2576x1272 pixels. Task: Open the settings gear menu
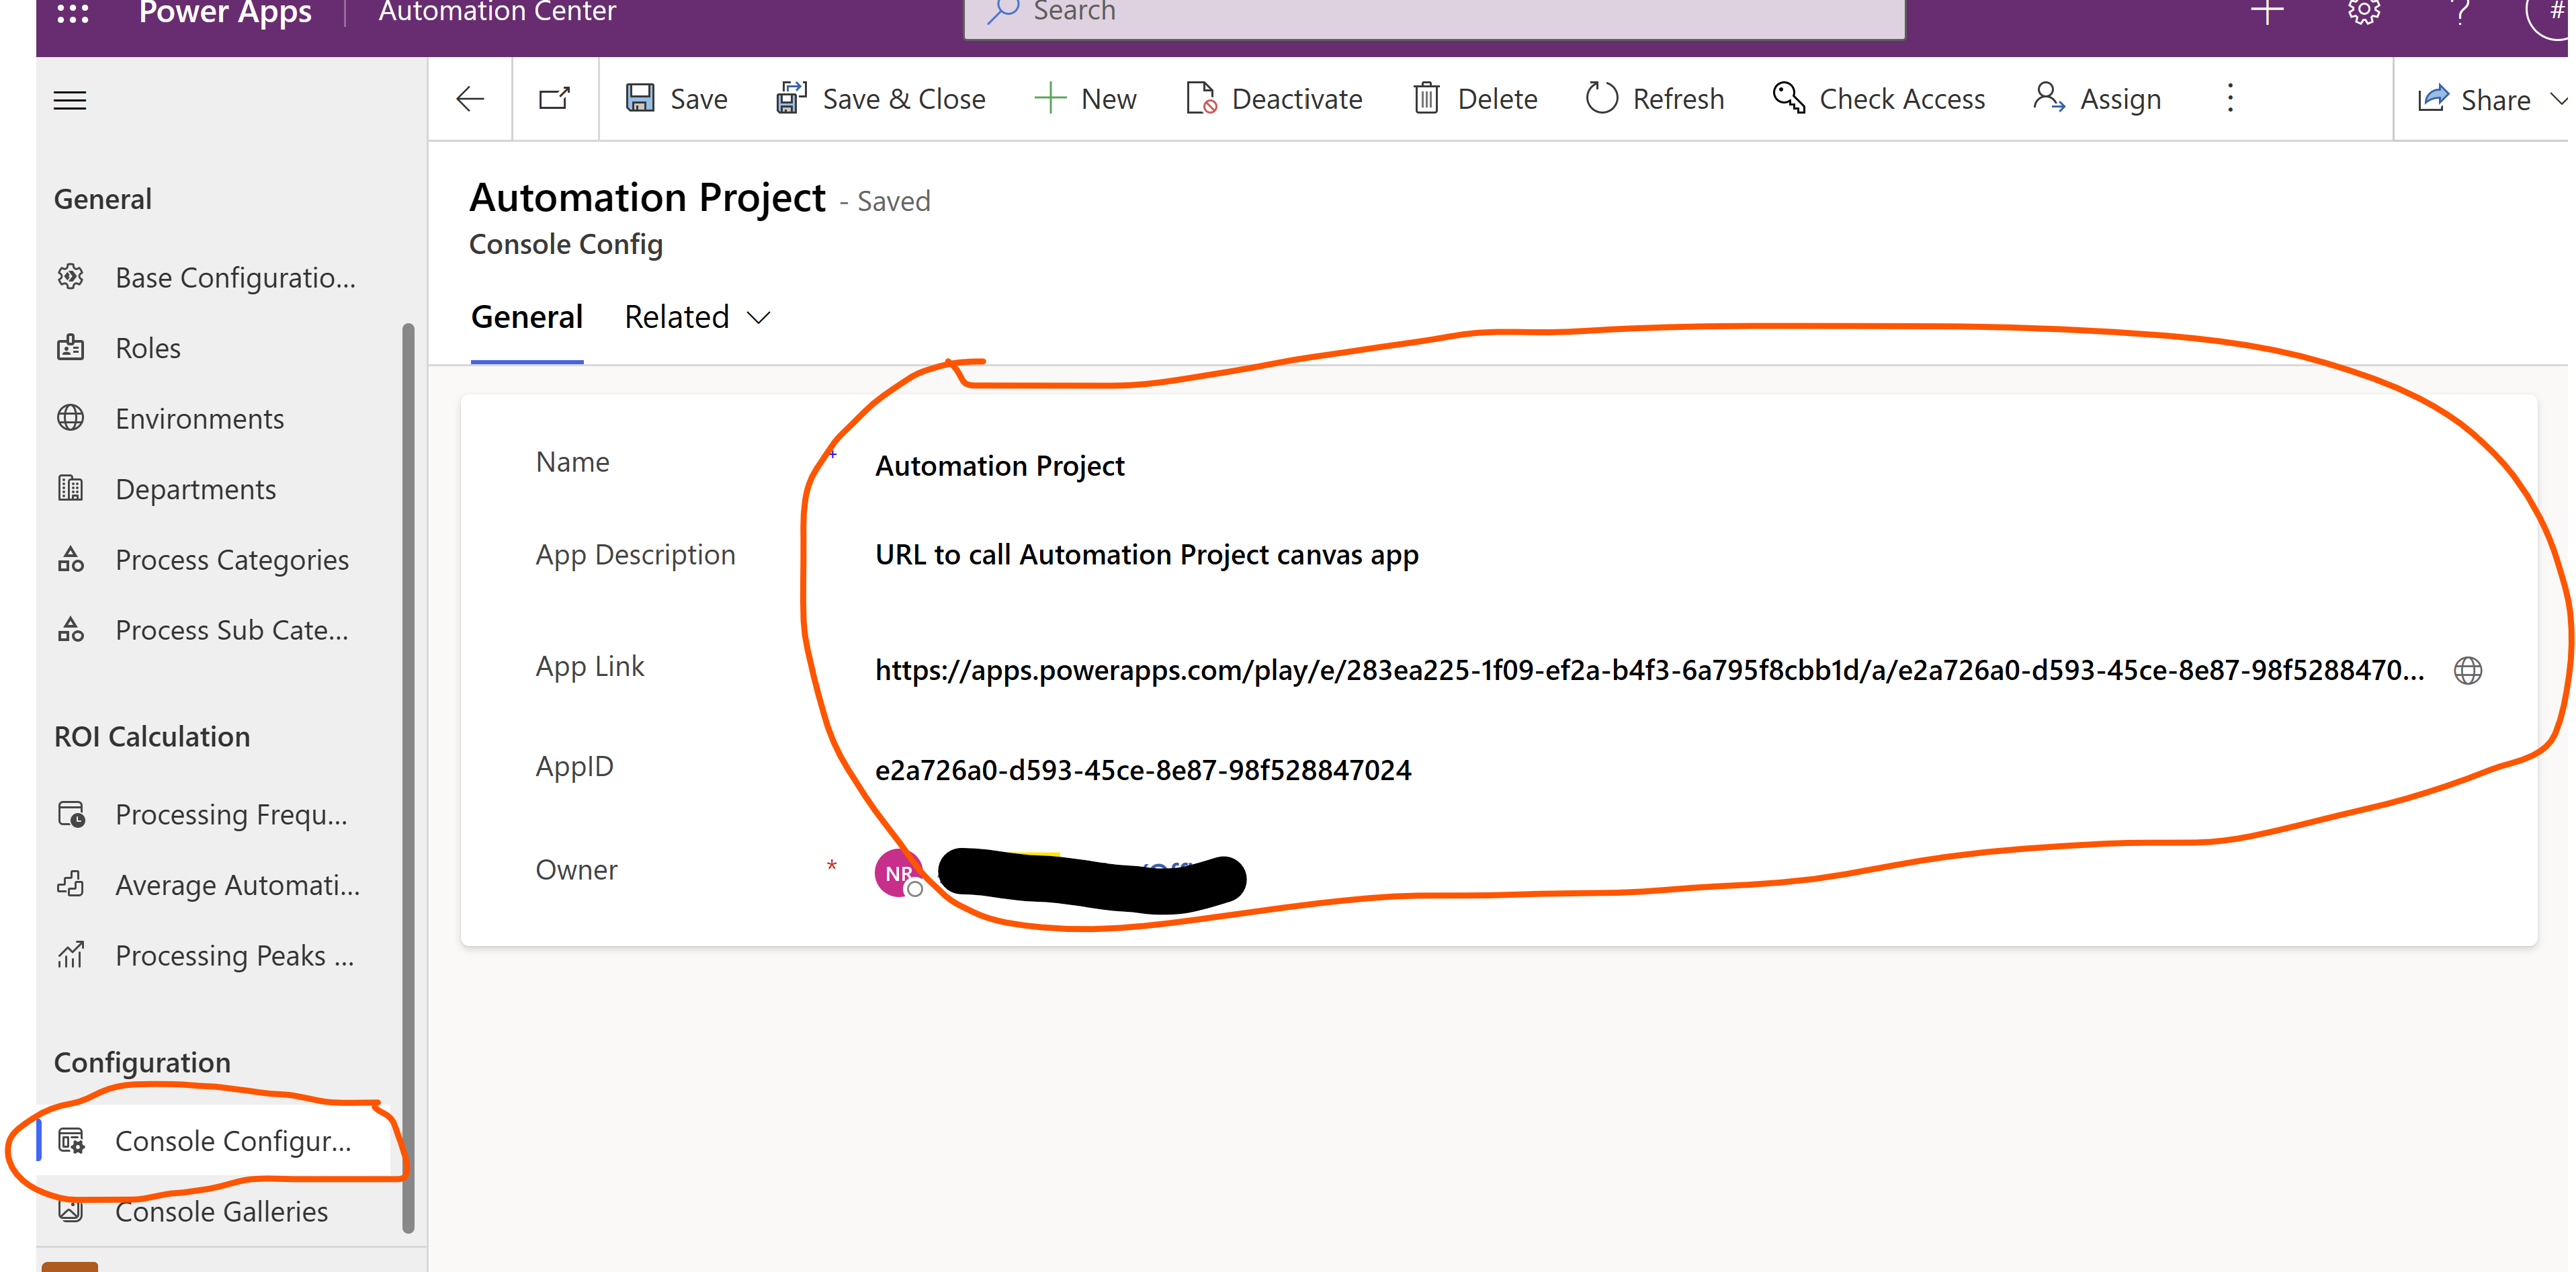pos(2363,12)
